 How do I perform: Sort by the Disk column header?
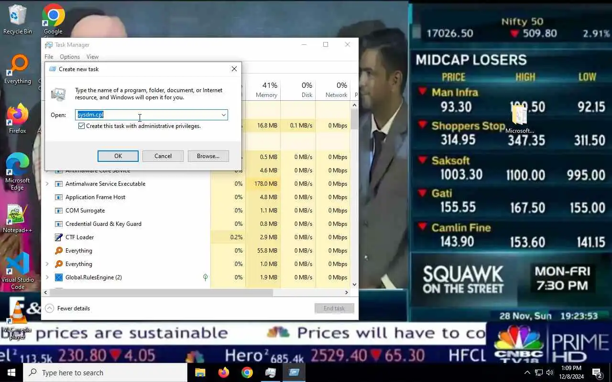[298, 89]
